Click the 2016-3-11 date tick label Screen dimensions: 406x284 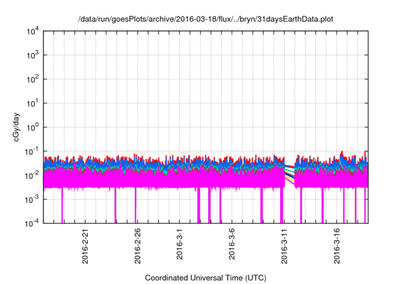(x=284, y=246)
